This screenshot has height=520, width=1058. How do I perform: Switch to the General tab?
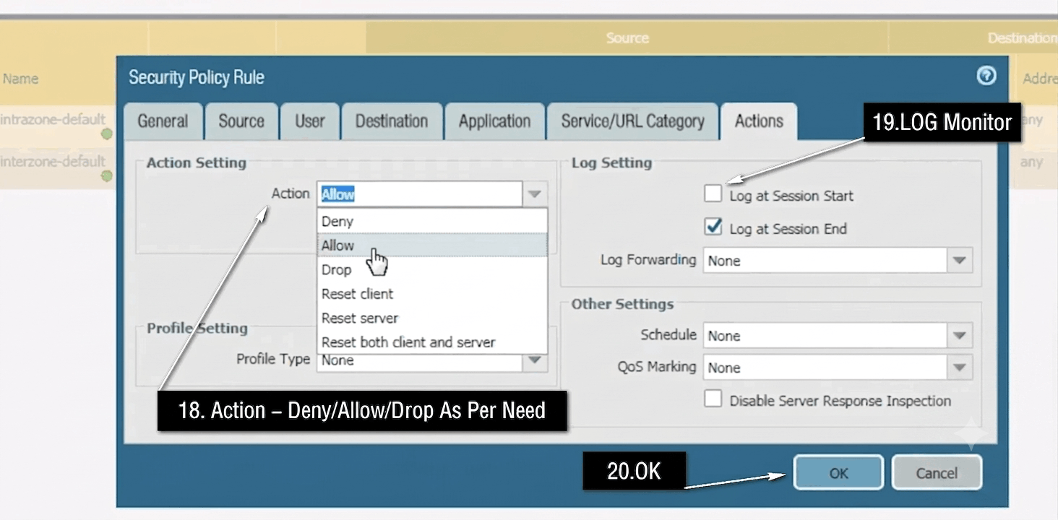point(163,121)
